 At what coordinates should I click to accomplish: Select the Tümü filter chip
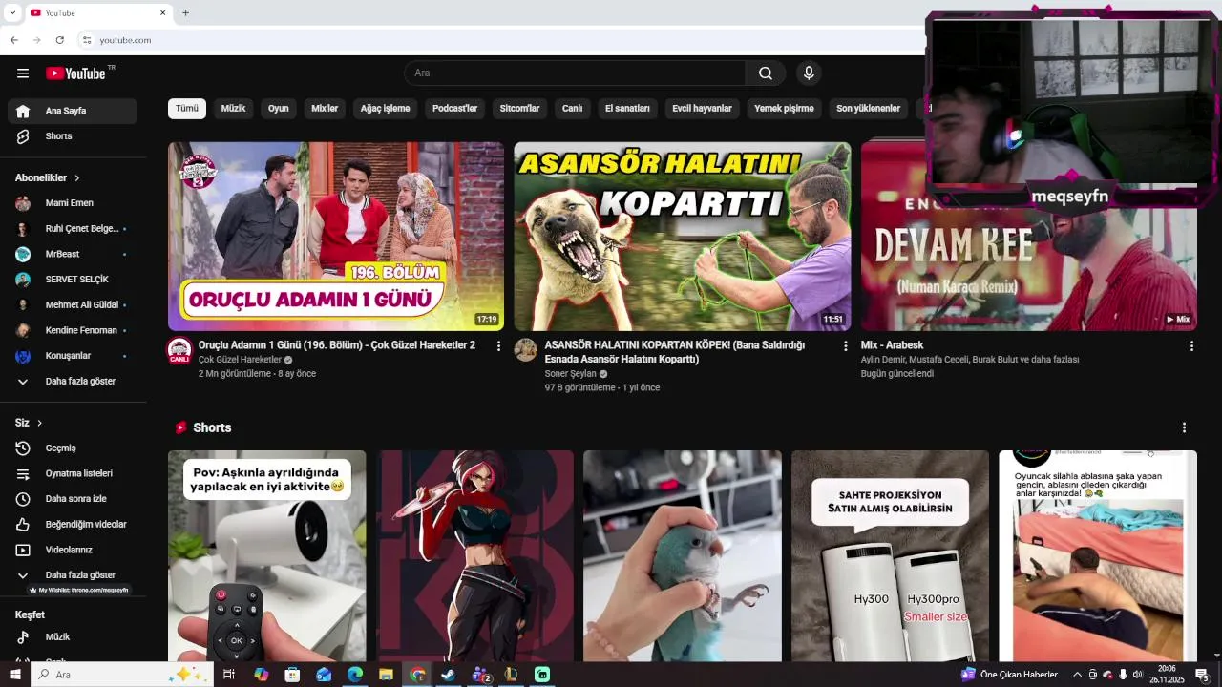tap(187, 109)
